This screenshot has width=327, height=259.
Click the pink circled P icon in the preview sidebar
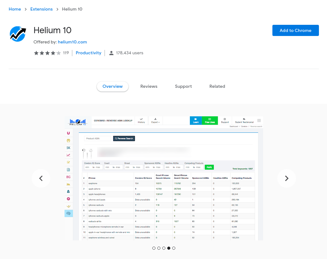coord(68,199)
